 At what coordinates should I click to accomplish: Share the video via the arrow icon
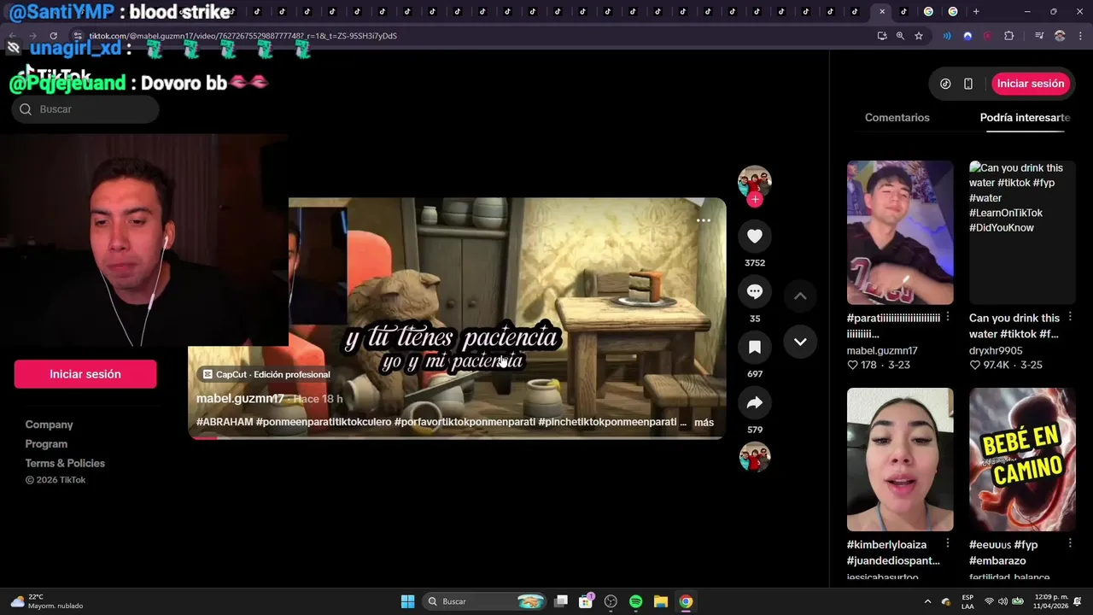click(755, 403)
